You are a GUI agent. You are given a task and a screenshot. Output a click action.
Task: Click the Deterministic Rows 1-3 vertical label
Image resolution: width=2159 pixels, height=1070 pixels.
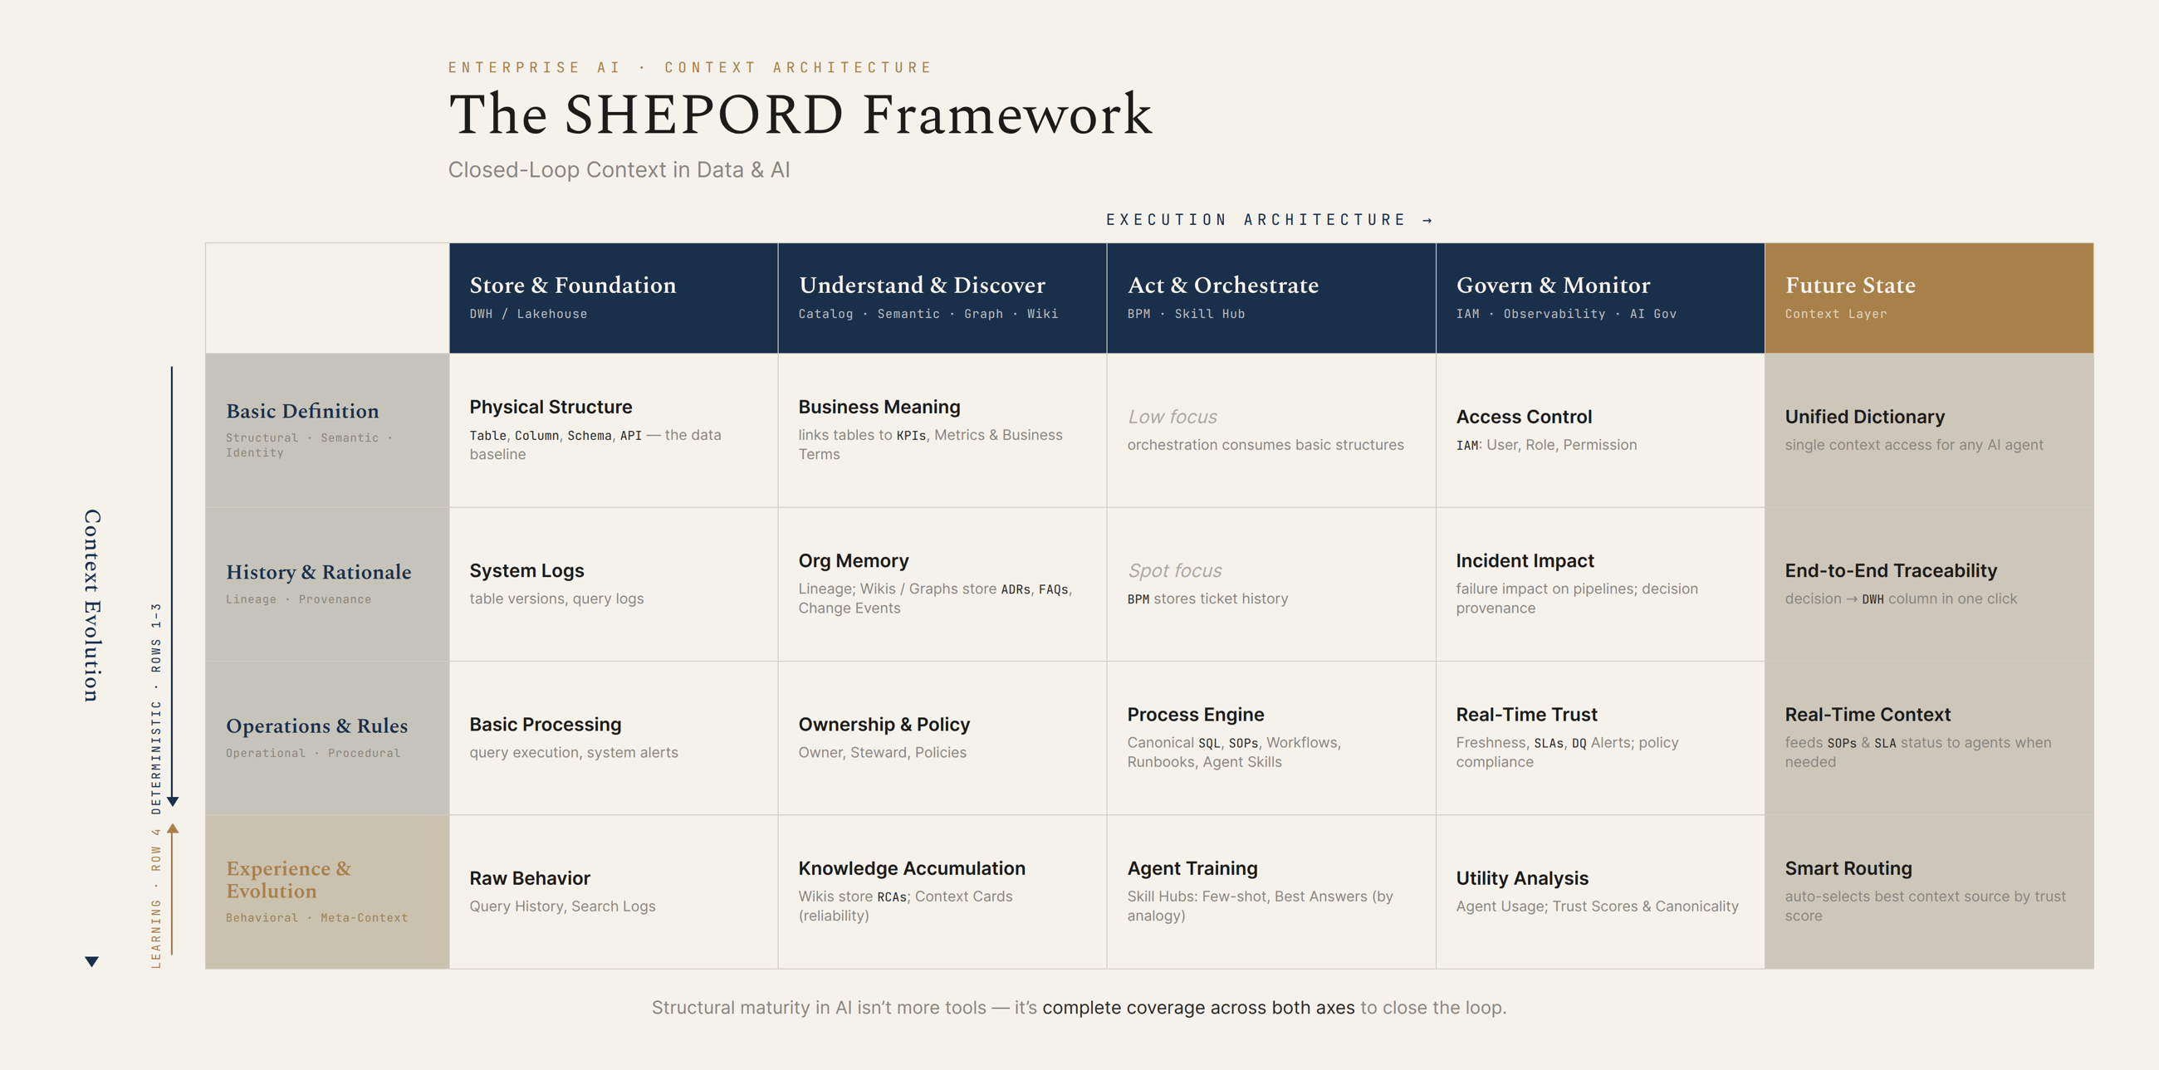pos(156,708)
